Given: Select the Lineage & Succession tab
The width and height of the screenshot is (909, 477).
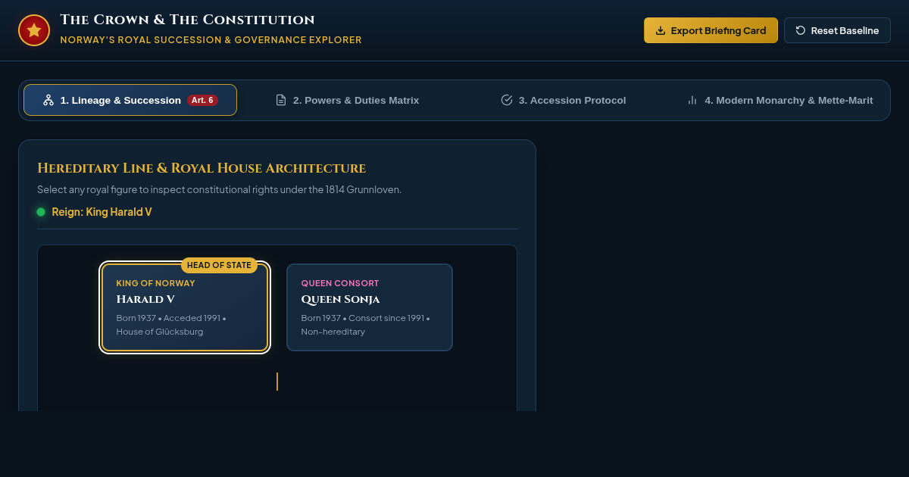Looking at the screenshot, I should pyautogui.click(x=130, y=100).
